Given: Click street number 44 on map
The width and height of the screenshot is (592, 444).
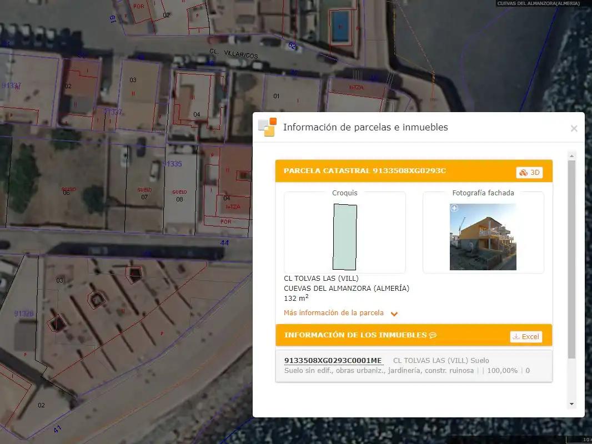Looking at the screenshot, I should (x=224, y=243).
